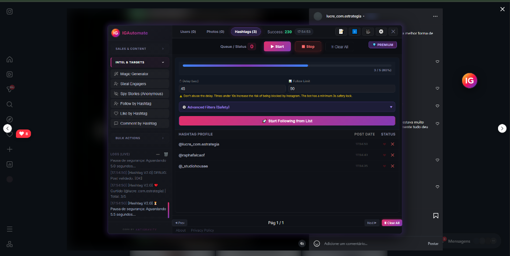Open the Explore compass icon
This screenshot has height=256, width=510.
click(10, 120)
